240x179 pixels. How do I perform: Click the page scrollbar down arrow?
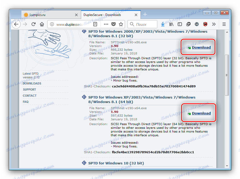pos(227,166)
